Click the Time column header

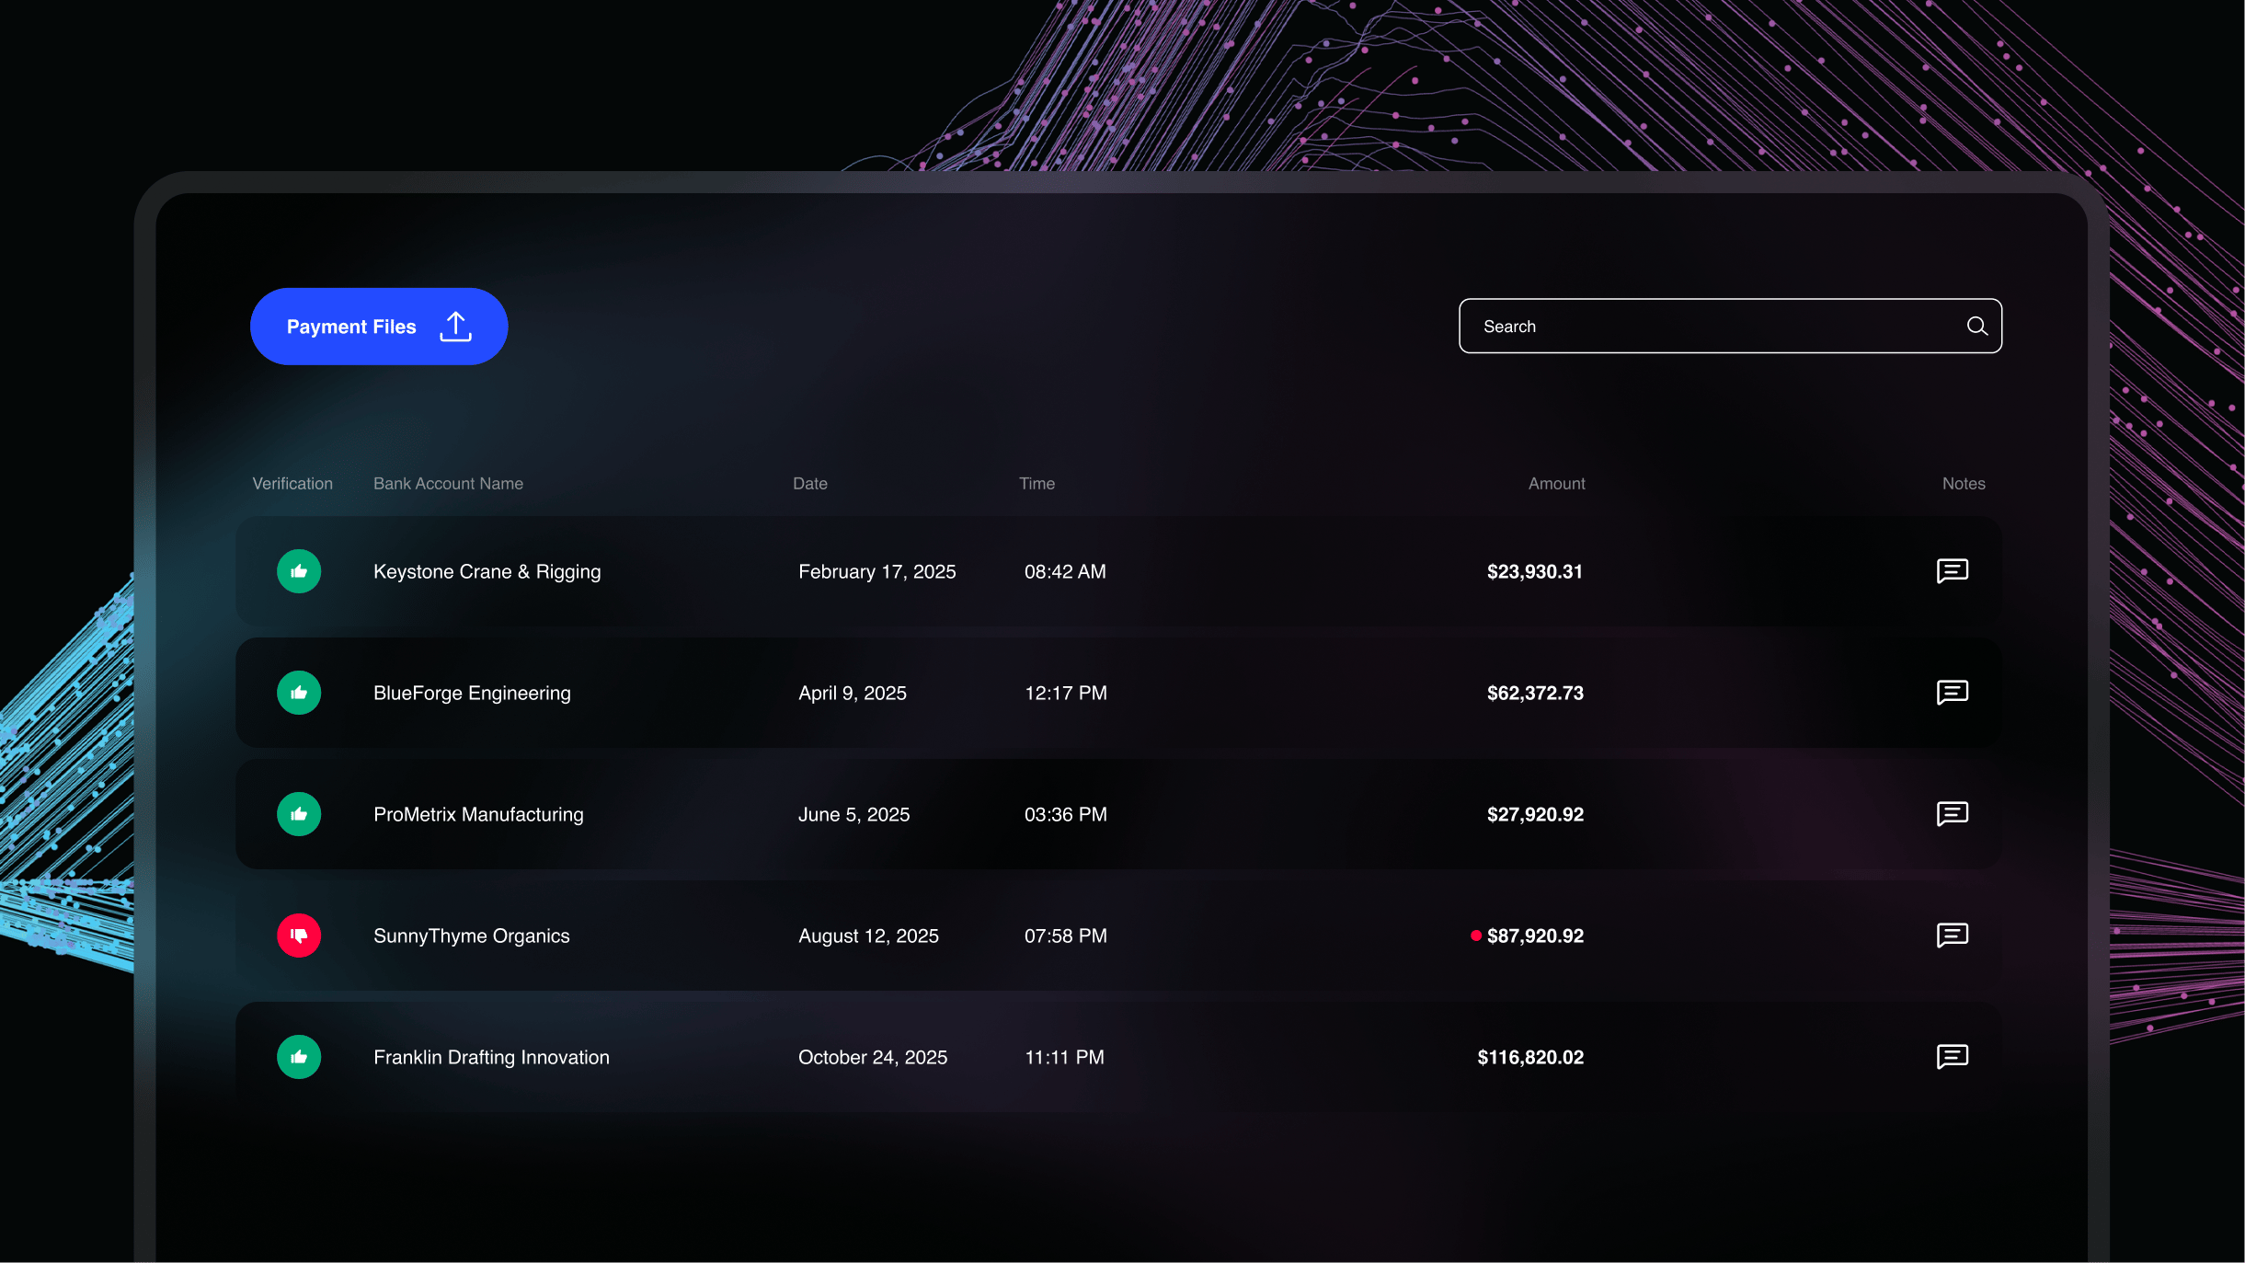(x=1037, y=484)
